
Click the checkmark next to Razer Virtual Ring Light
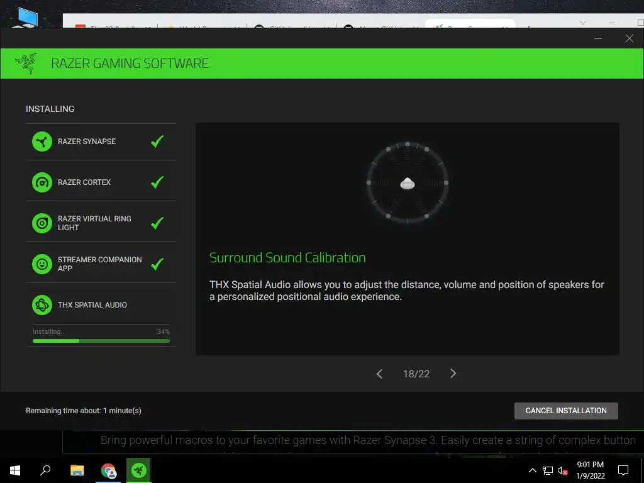click(x=157, y=223)
